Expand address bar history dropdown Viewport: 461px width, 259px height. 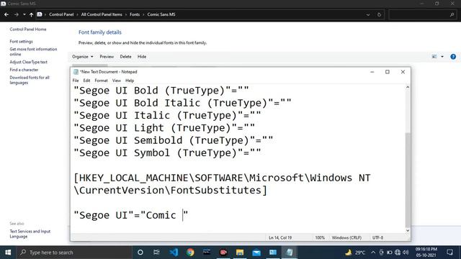(368, 14)
